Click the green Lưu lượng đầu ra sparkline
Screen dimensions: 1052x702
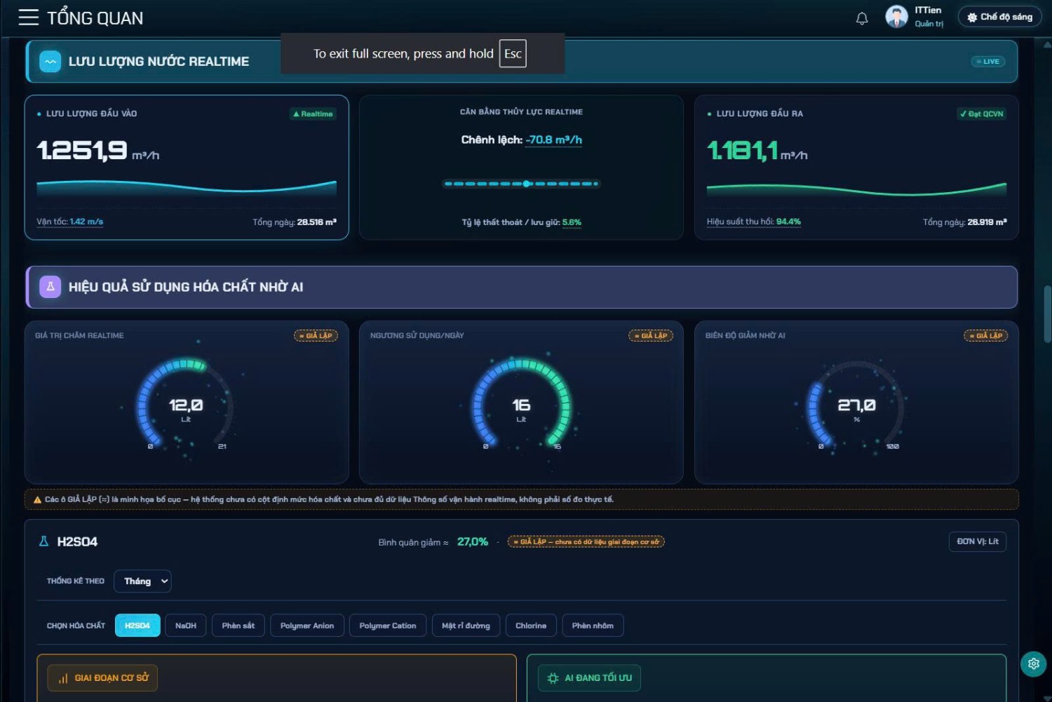coord(857,189)
